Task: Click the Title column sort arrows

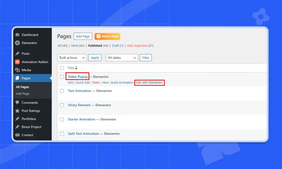Action: 76,68
